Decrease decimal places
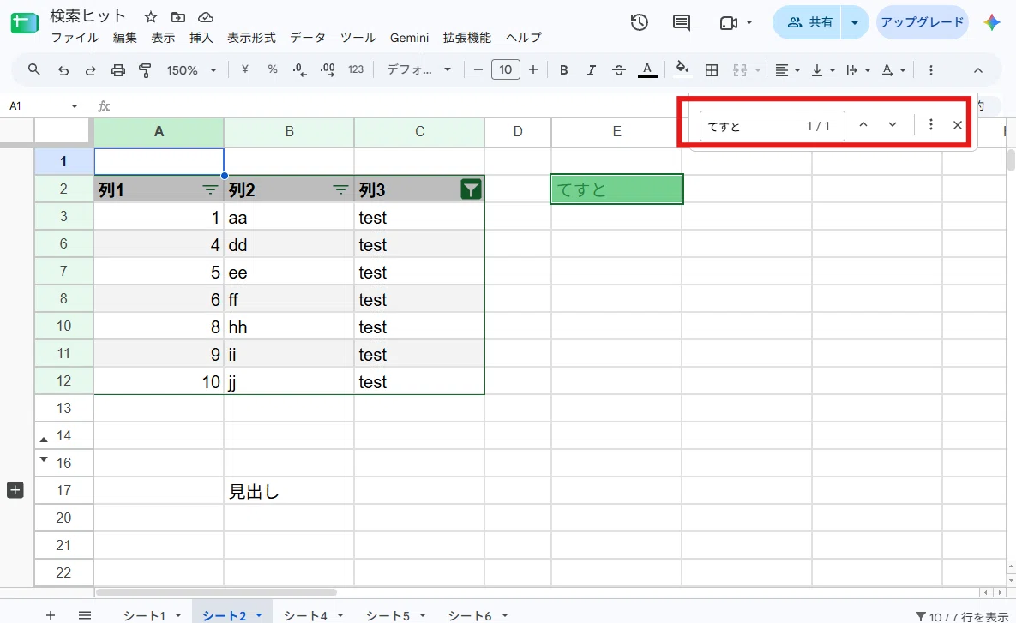 point(299,70)
